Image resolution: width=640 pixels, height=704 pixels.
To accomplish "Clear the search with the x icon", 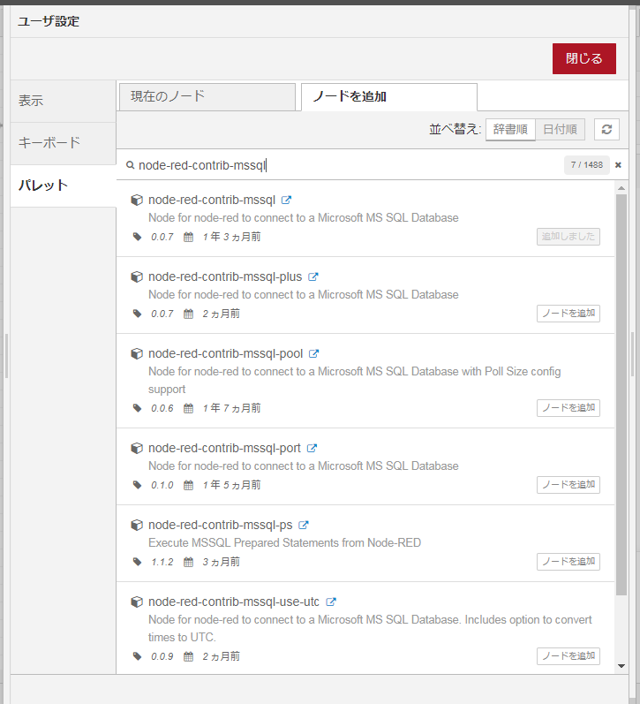I will pyautogui.click(x=618, y=165).
